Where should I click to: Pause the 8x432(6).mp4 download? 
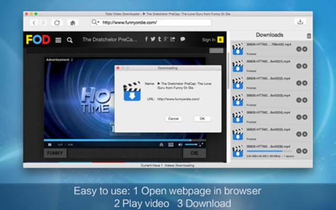299,151
